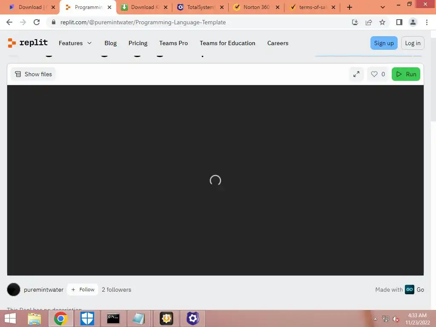Screen dimensions: 436x327
Task: Open the tab search dropdown
Action: 383,7
